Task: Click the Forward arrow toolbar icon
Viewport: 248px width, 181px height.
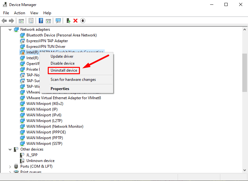Action: pos(11,21)
